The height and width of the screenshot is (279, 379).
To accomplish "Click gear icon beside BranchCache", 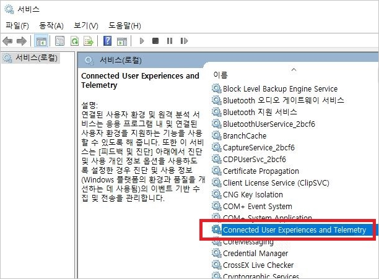I will click(217, 135).
